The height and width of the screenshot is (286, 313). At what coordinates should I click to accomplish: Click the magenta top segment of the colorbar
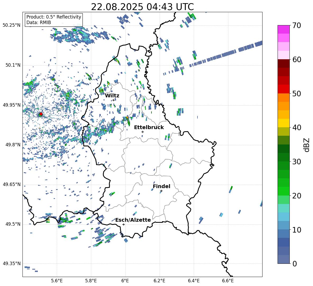click(283, 29)
